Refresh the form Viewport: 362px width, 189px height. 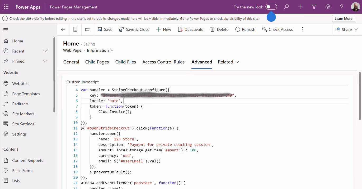[245, 29]
